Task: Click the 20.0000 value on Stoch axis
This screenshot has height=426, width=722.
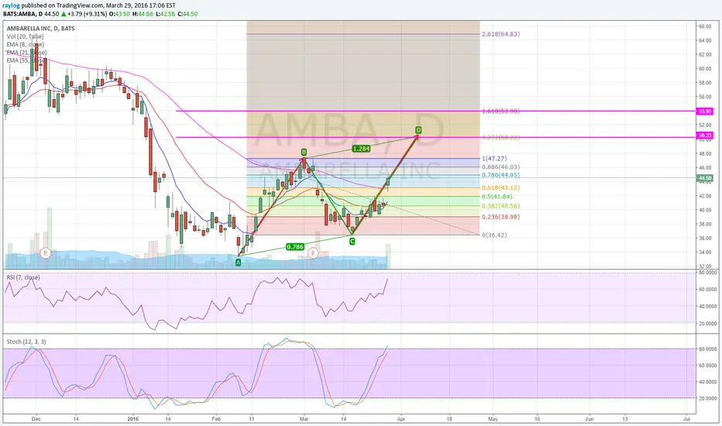Action: [x=708, y=398]
